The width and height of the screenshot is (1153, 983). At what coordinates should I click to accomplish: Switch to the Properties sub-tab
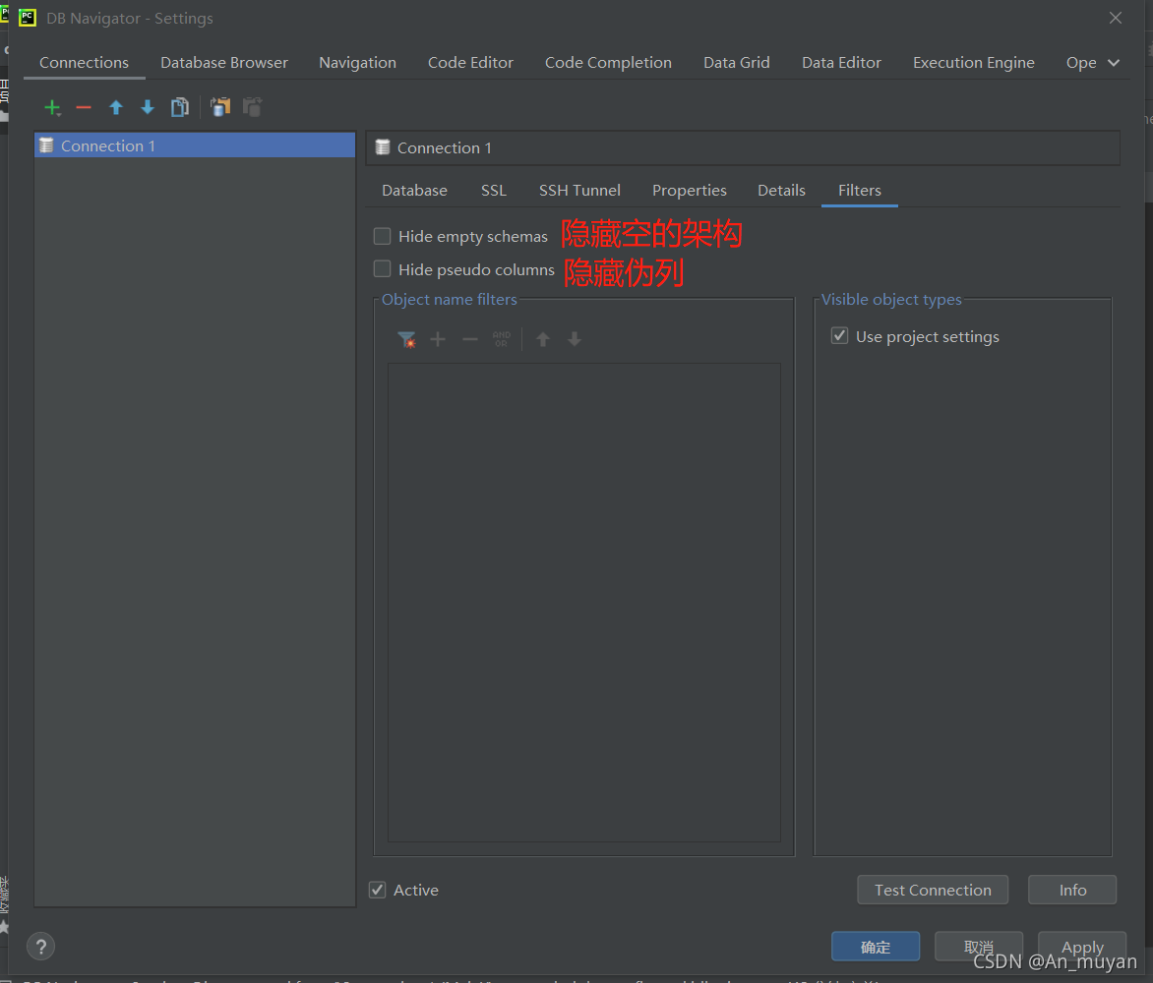coord(689,191)
